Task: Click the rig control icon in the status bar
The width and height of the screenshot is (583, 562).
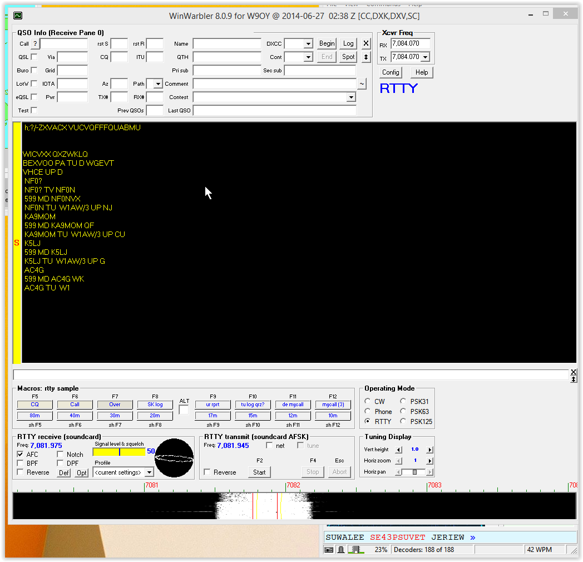Action: (329, 549)
